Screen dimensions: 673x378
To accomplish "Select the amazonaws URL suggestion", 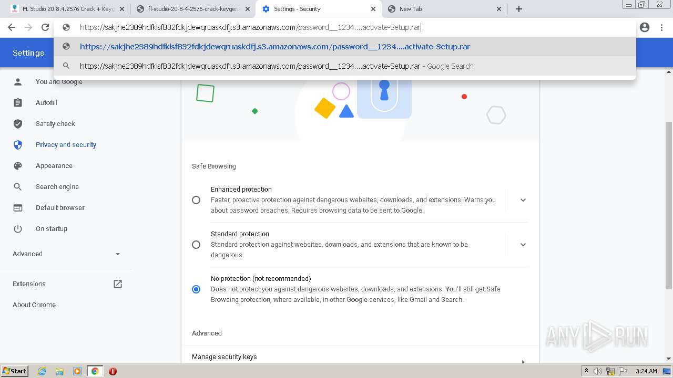I will (345, 47).
